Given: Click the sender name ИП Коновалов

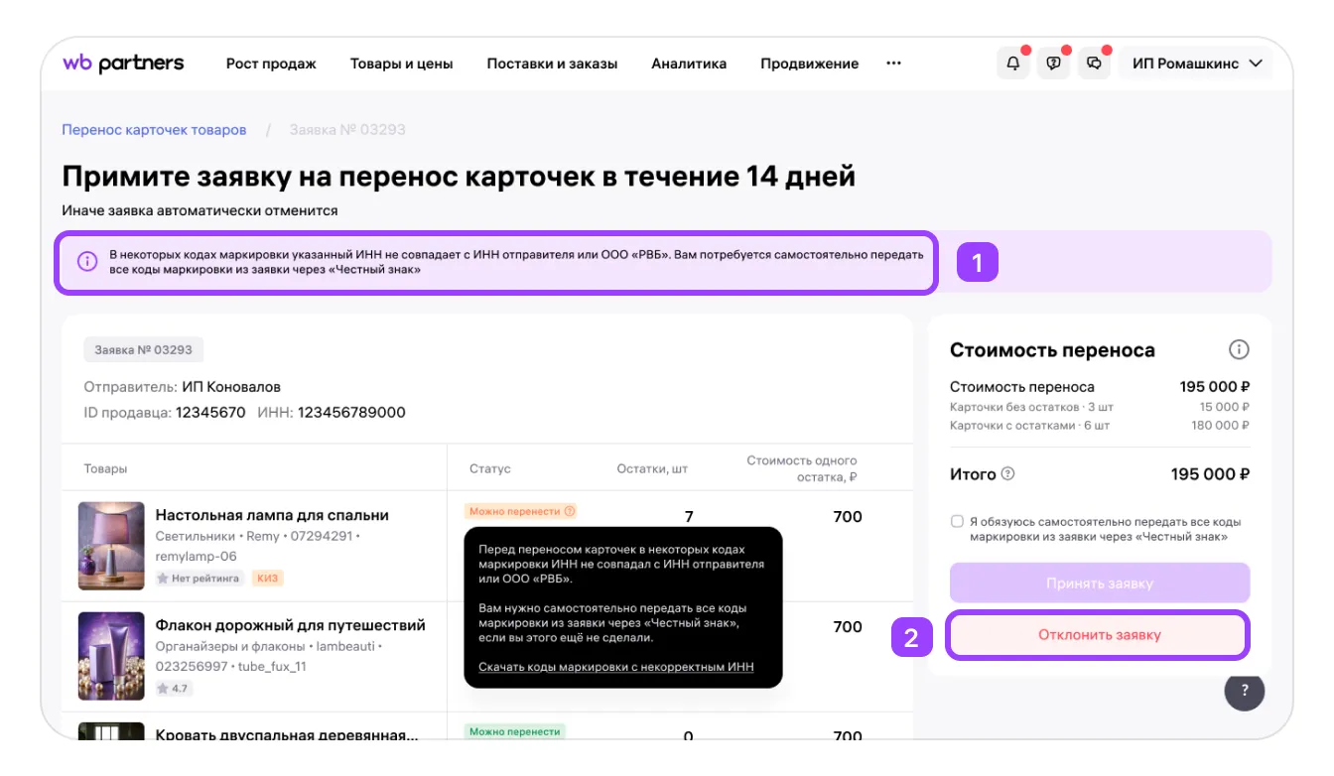Looking at the screenshot, I should coord(231,386).
